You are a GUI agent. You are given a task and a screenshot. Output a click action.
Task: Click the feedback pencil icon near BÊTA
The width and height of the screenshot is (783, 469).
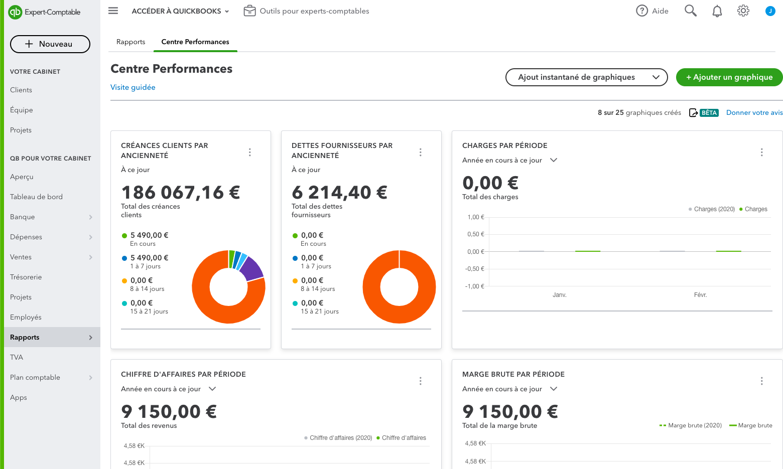[693, 113]
